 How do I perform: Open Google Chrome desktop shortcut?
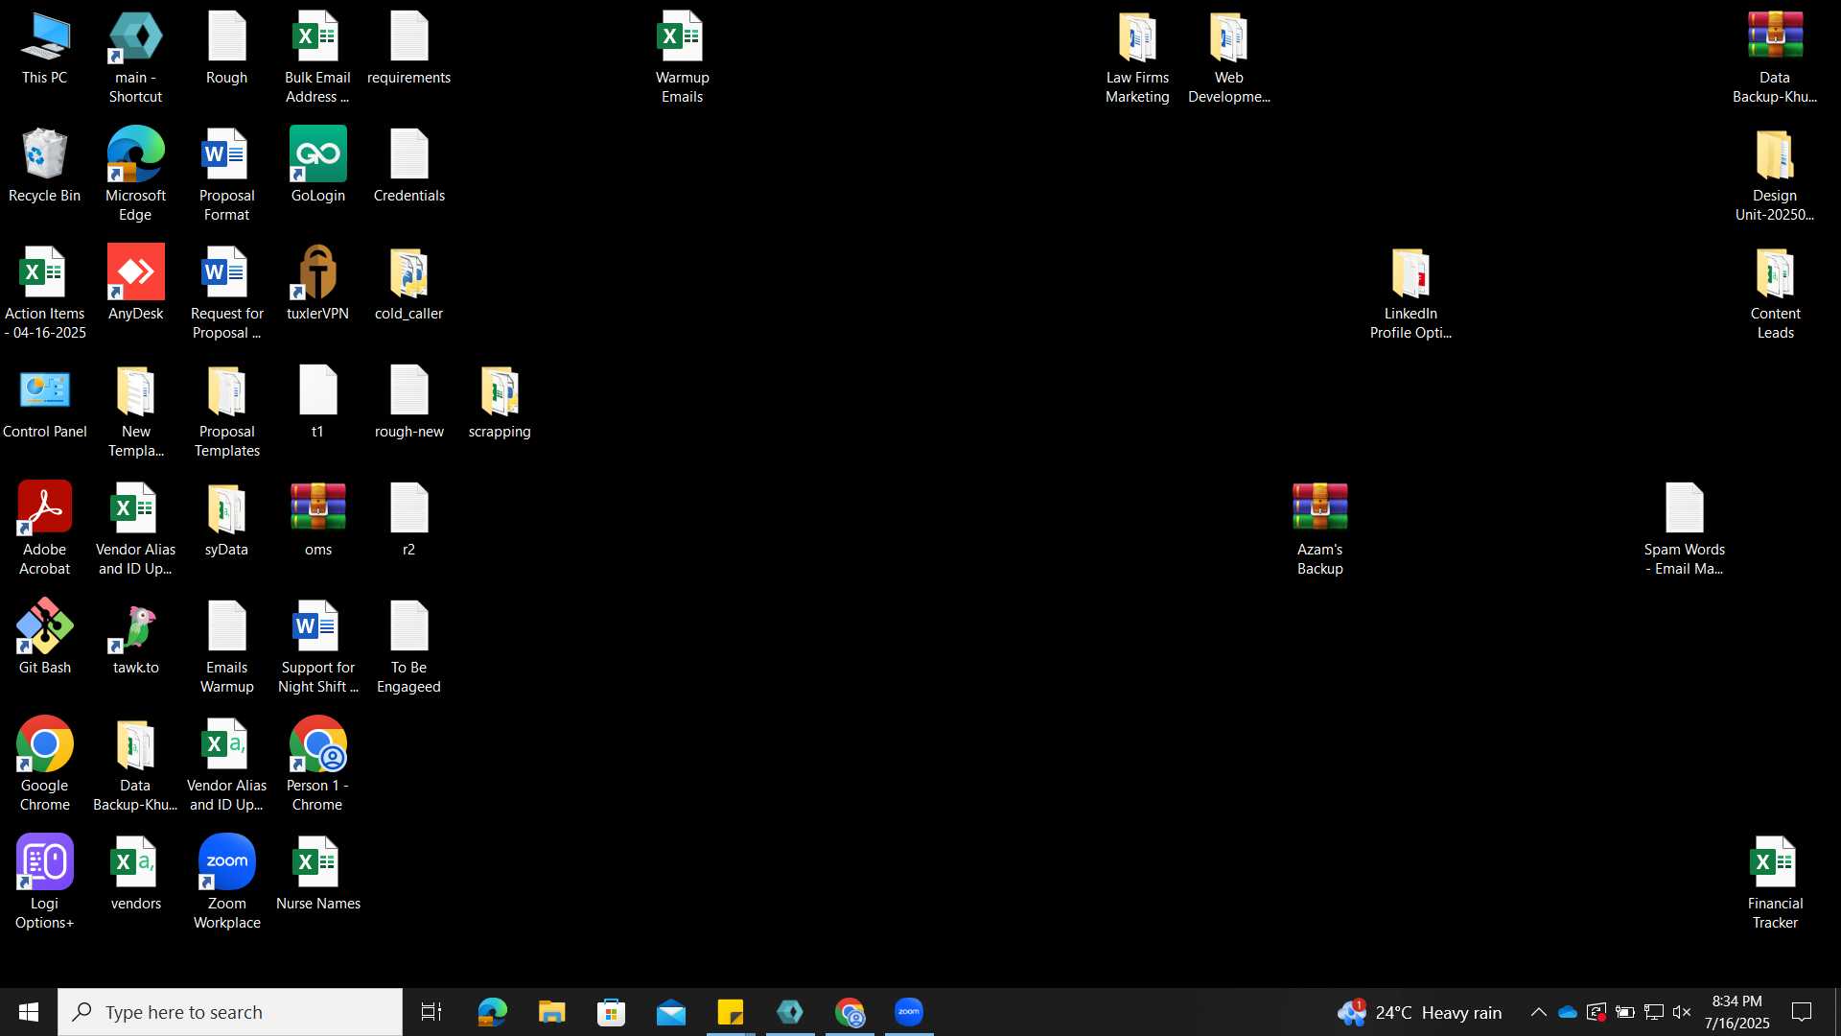tap(44, 765)
